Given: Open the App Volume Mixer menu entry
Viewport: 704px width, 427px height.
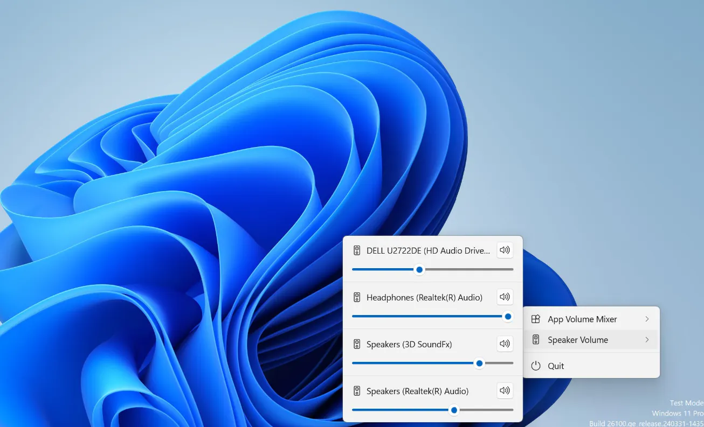Looking at the screenshot, I should 591,319.
